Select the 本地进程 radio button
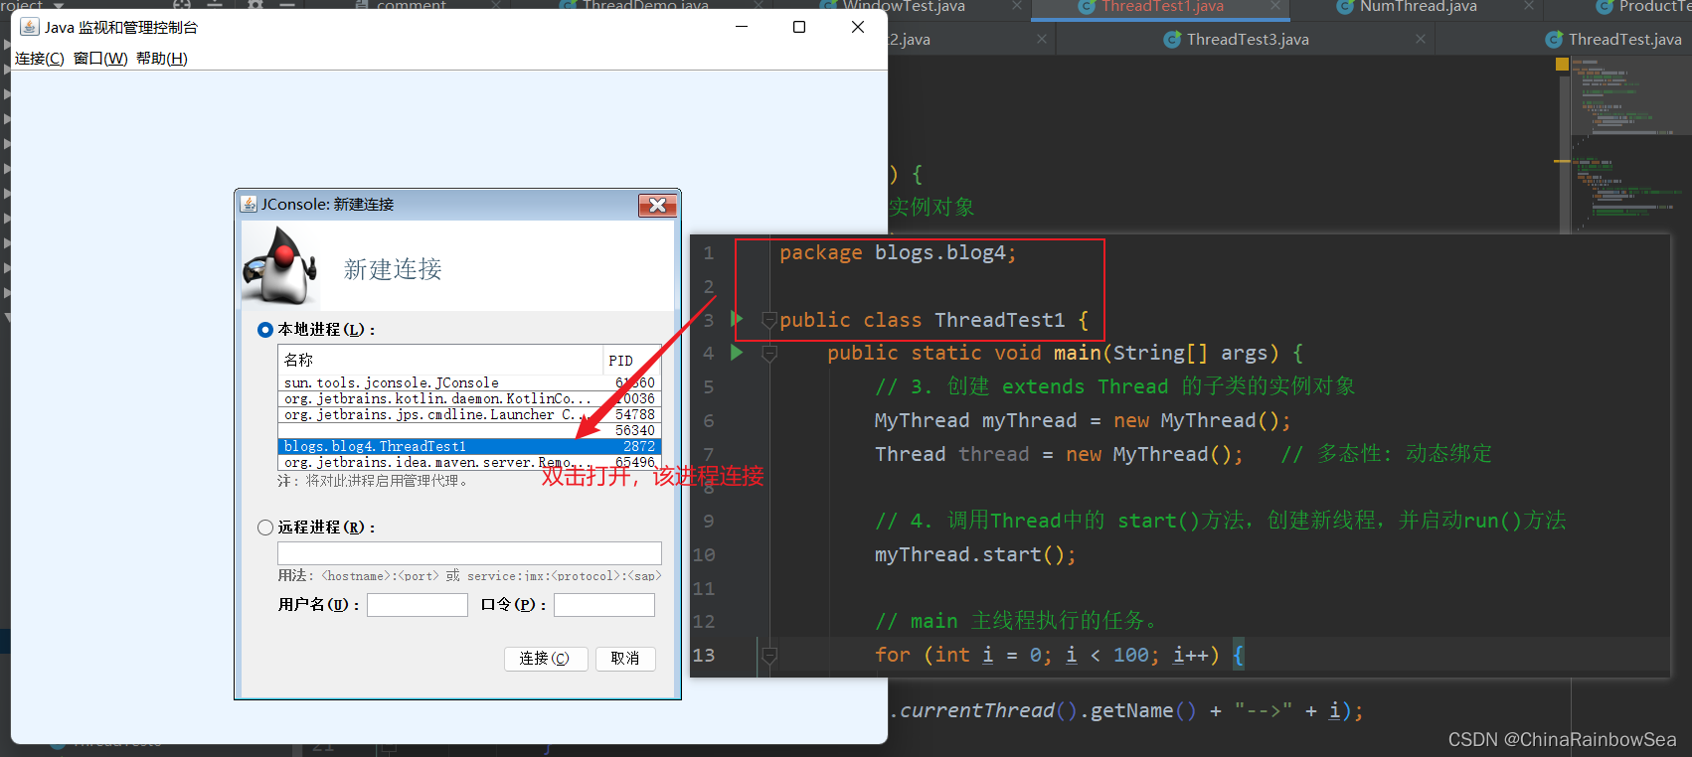 [265, 330]
